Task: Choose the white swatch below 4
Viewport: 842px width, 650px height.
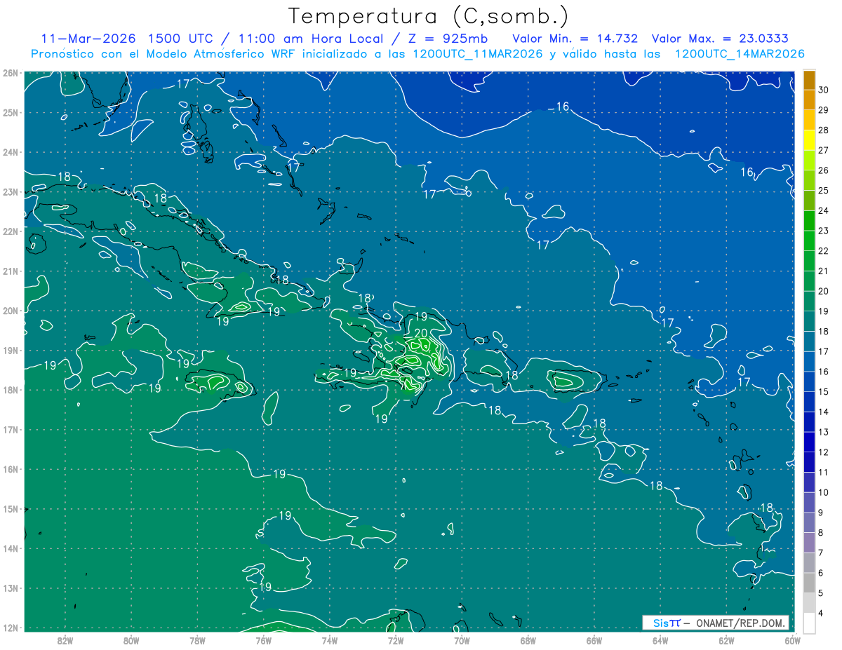Action: pos(809,623)
